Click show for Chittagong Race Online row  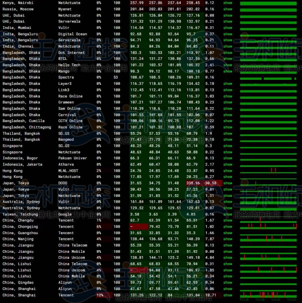click(x=227, y=127)
